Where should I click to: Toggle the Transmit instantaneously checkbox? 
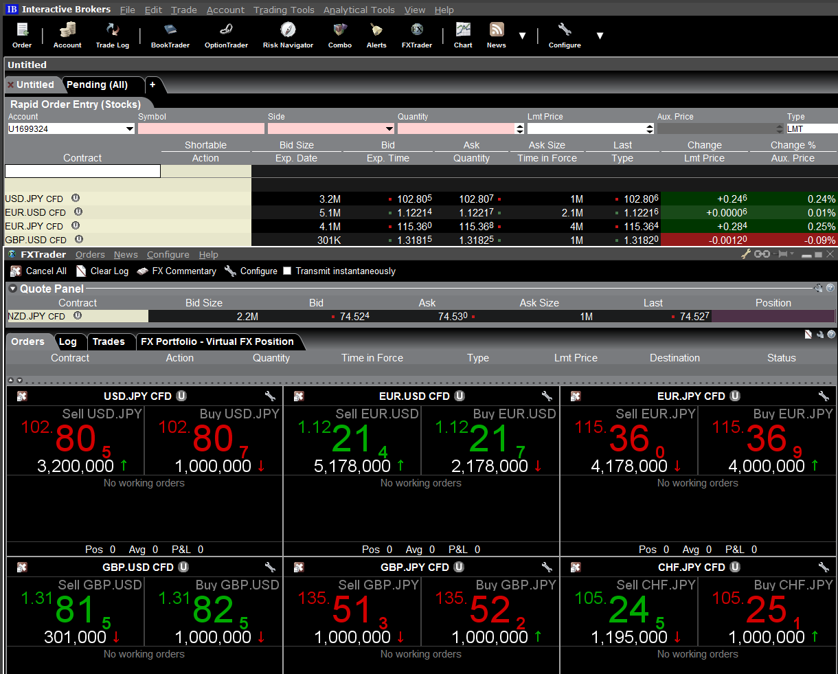click(x=288, y=271)
